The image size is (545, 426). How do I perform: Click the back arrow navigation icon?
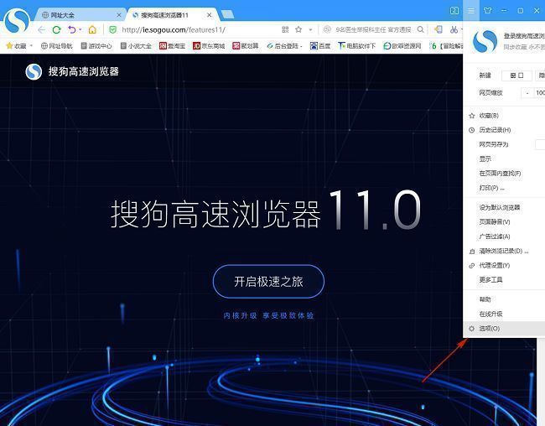pyautogui.click(x=41, y=30)
